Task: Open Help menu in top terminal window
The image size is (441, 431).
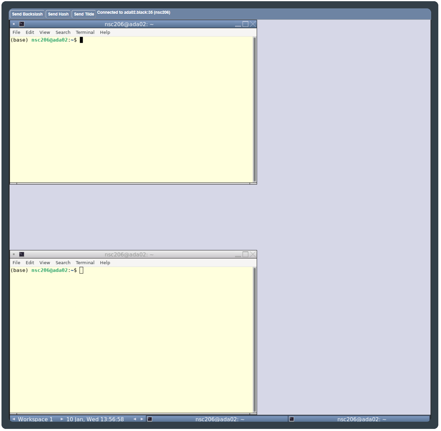Action: [105, 32]
